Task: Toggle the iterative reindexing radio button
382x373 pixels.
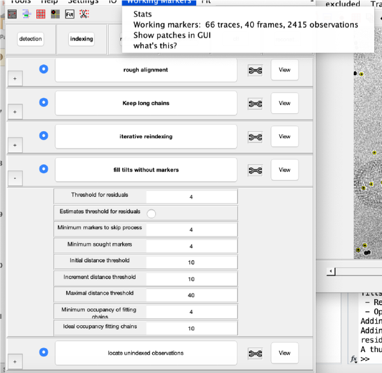Action: 43,136
